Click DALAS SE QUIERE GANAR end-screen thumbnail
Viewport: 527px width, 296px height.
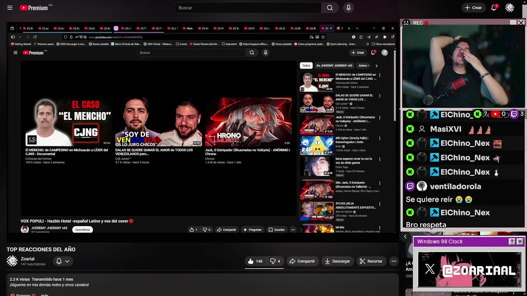pos(159,122)
